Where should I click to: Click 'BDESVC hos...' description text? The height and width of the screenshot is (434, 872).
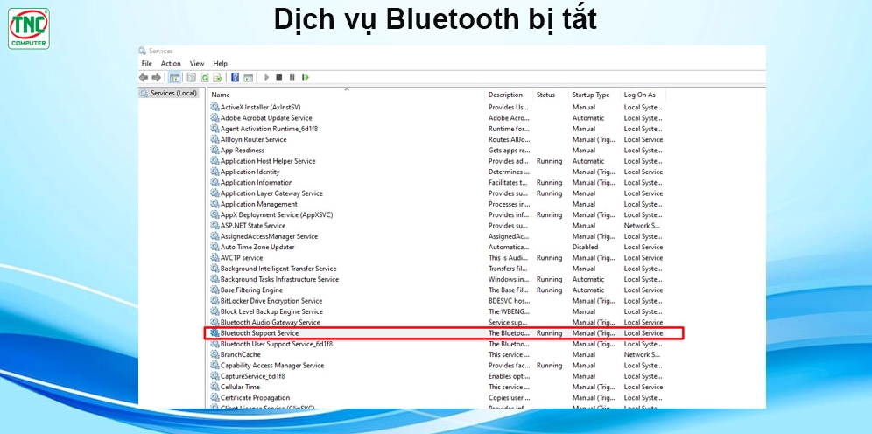(x=509, y=301)
